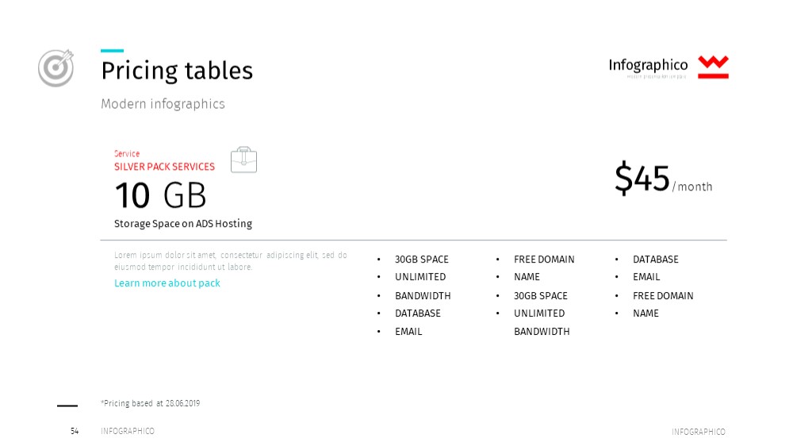
Task: Click the red Infographico logo mark
Action: pyautogui.click(x=713, y=67)
